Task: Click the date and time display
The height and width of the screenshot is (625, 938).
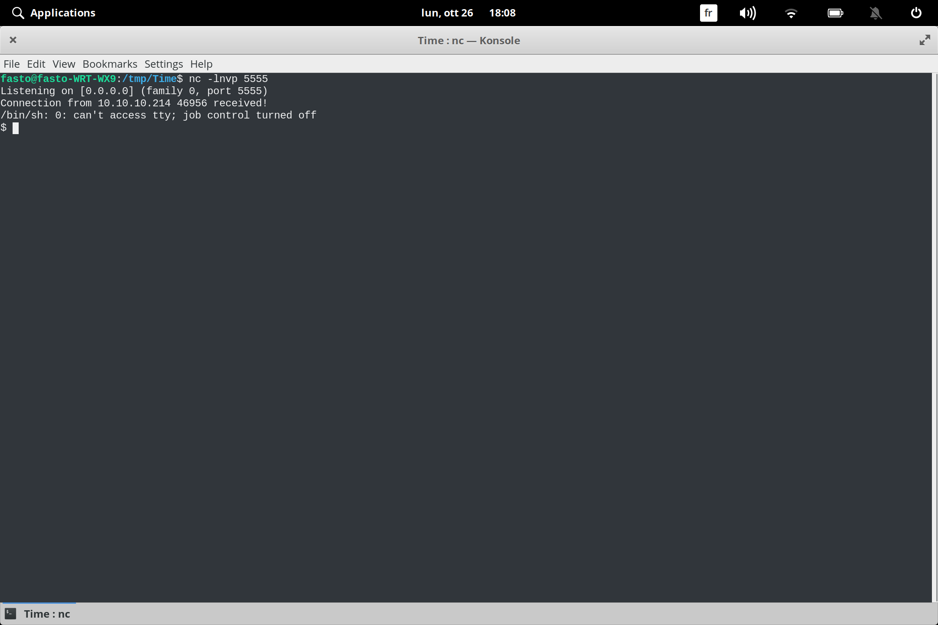Action: tap(469, 13)
